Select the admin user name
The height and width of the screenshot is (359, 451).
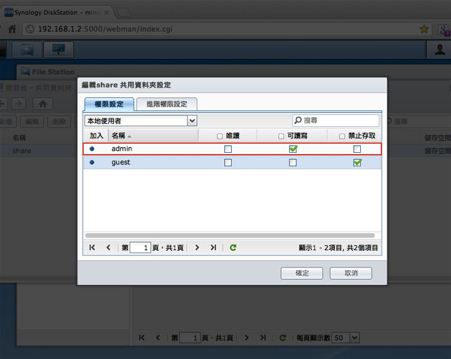click(122, 149)
